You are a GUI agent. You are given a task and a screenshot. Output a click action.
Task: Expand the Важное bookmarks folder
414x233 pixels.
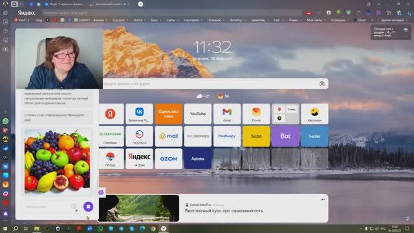[x=100, y=20]
